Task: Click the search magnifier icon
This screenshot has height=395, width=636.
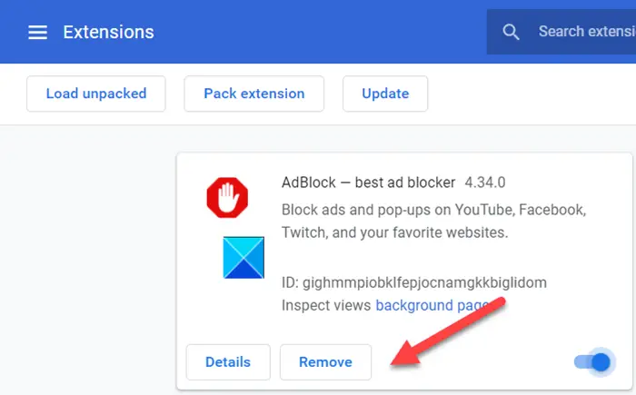Action: (511, 32)
